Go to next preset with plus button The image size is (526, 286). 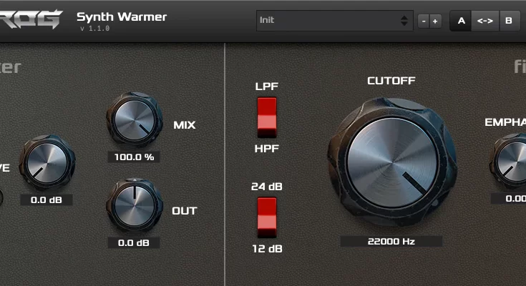coord(435,21)
